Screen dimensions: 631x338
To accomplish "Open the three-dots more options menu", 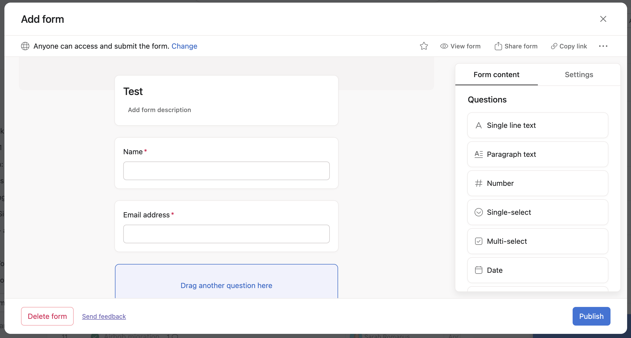I will tap(603, 46).
